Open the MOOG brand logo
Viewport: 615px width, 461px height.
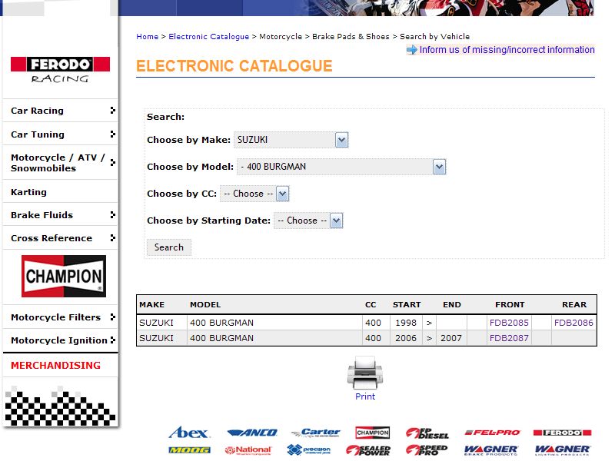[189, 450]
